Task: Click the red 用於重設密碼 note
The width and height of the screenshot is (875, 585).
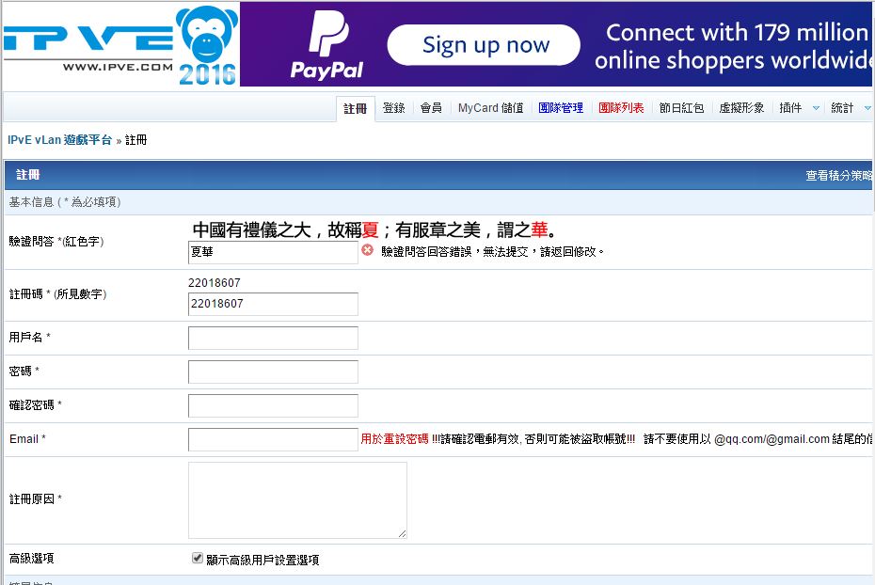Action: 394,439
